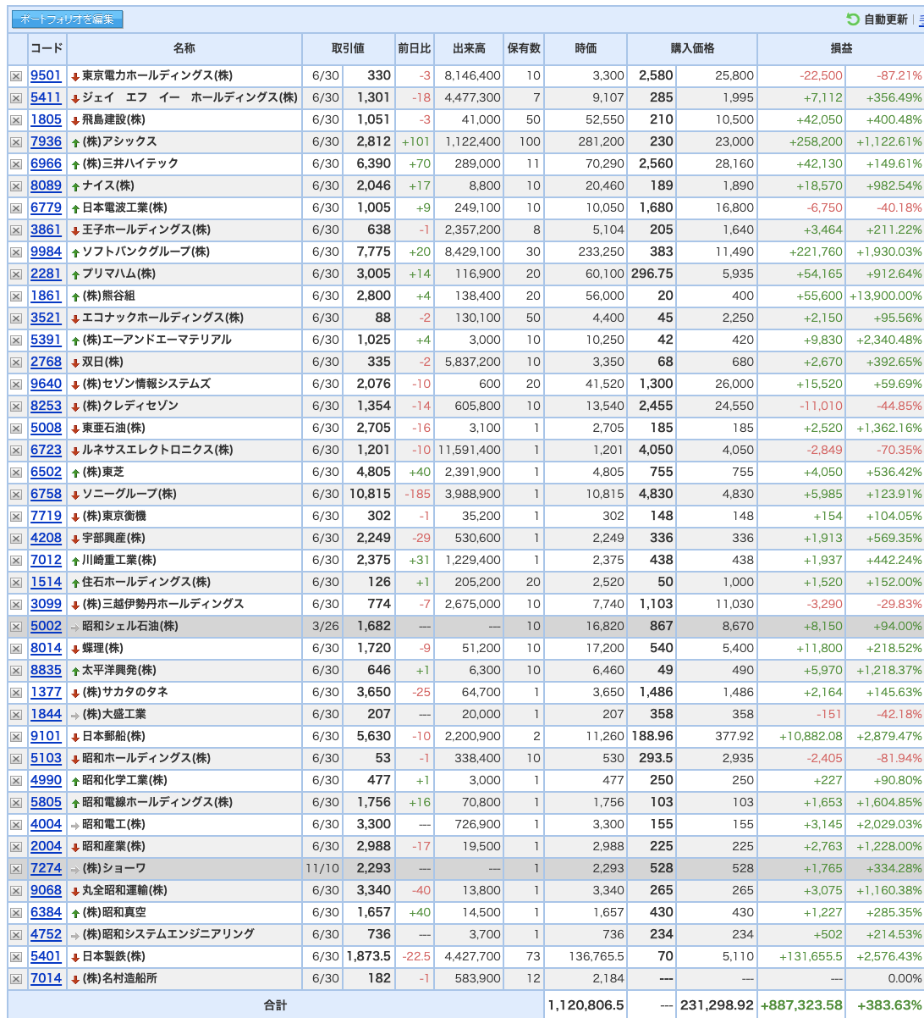This screenshot has width=924, height=1018.
Task: Click x icon beside code 3861
Action: [x=16, y=230]
